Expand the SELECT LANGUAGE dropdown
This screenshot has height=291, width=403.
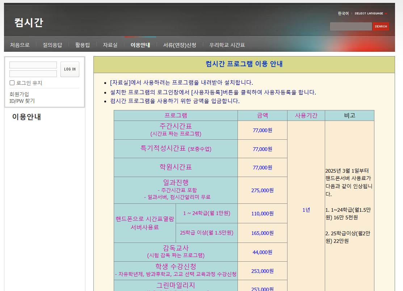click(369, 13)
